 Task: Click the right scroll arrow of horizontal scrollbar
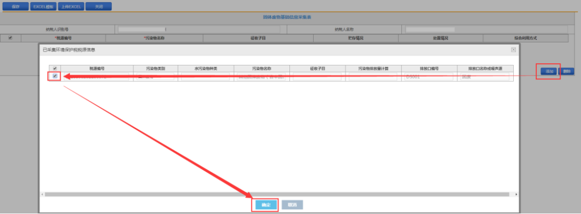click(x=516, y=194)
